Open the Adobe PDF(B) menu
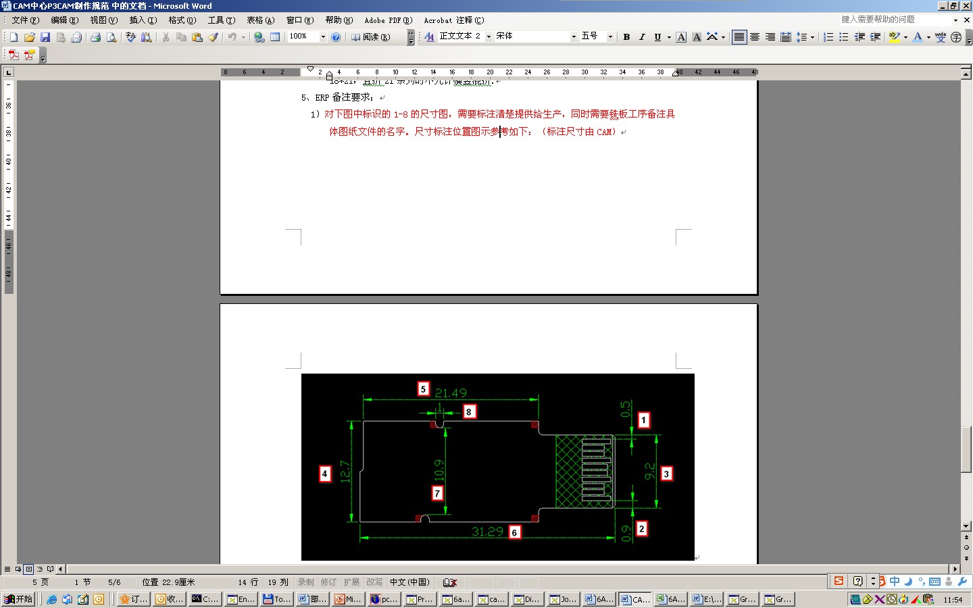 pyautogui.click(x=389, y=20)
